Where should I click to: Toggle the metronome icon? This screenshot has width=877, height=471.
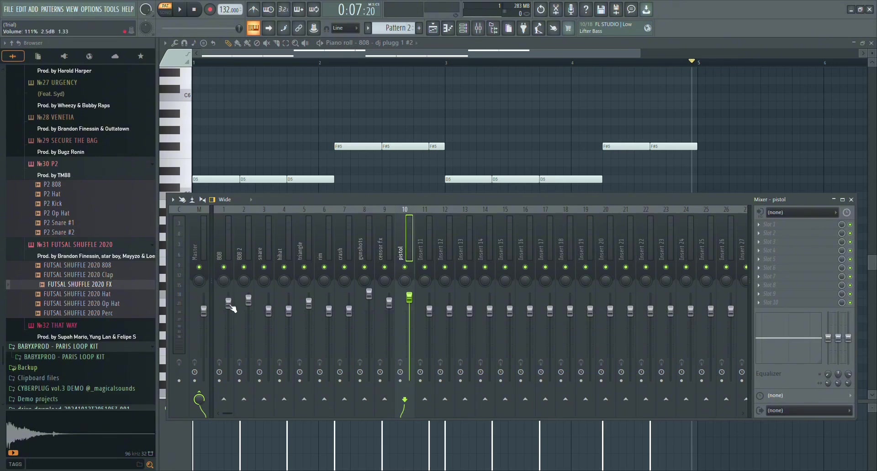(254, 9)
